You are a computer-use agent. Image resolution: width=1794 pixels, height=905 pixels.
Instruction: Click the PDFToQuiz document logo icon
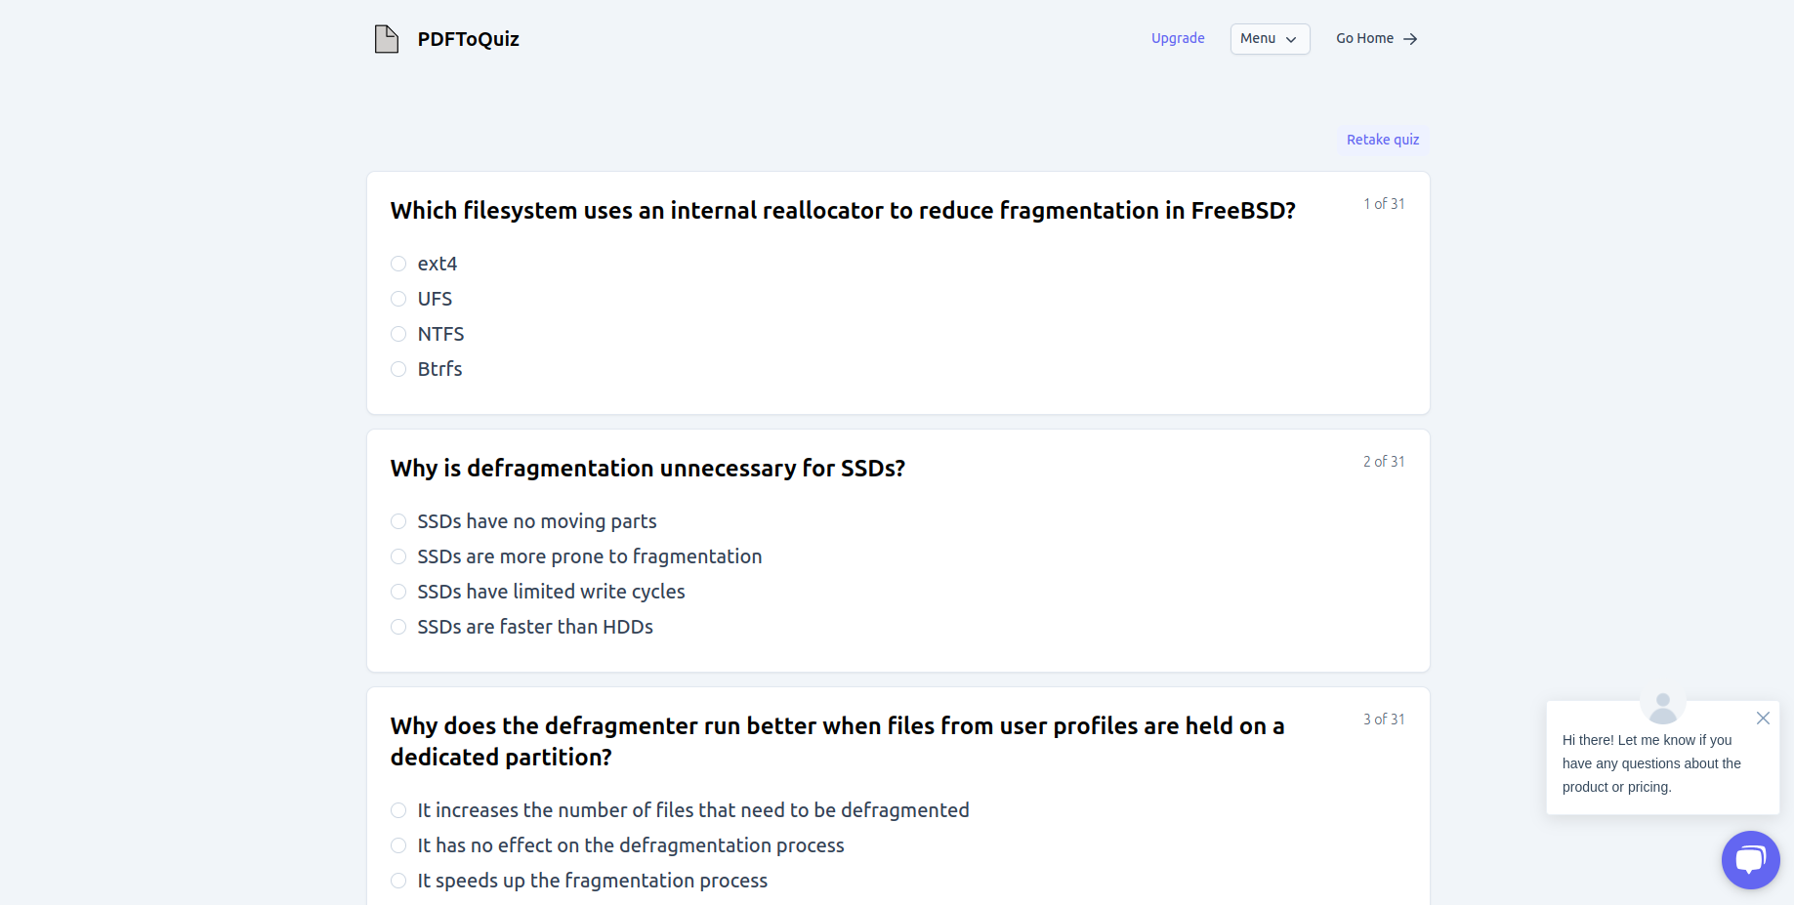(387, 39)
